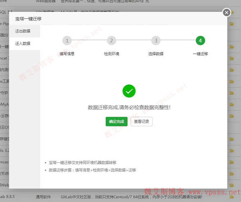Select the 迁入数据 tab
Viewport: 241px width, 202px height.
tap(23, 44)
